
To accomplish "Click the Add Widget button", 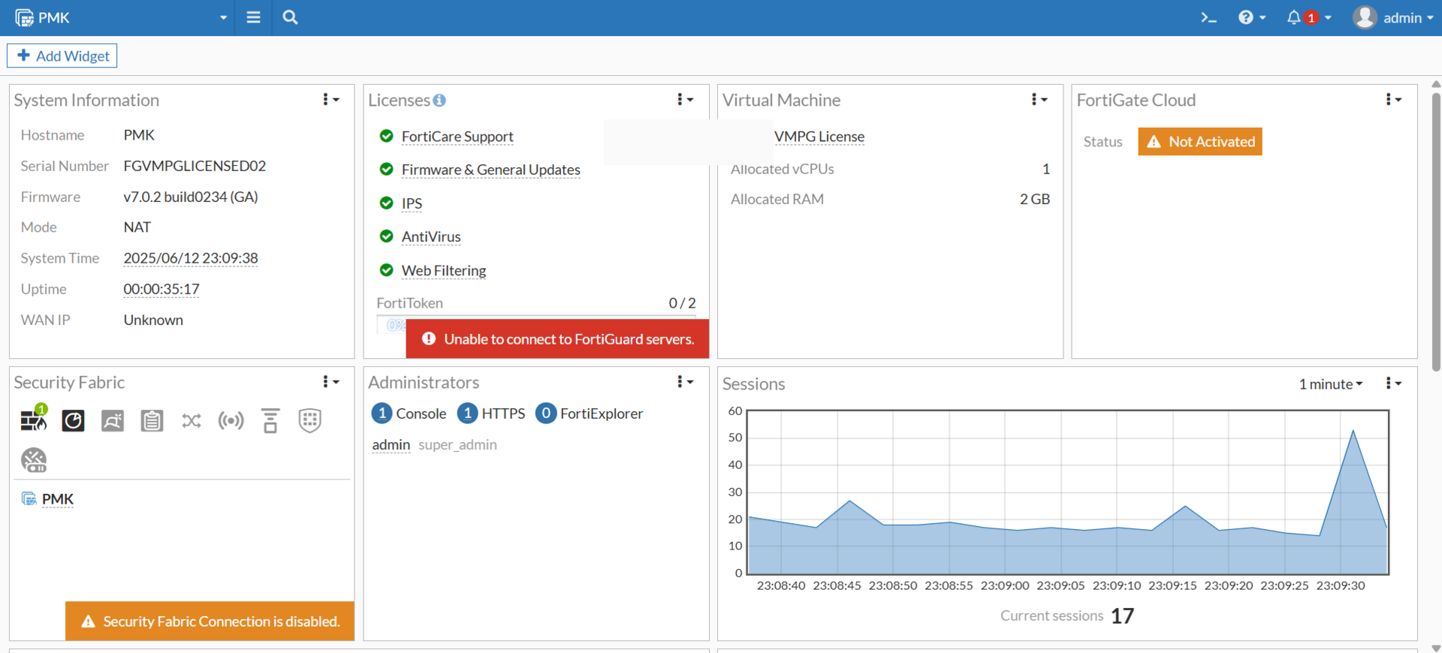I will [x=62, y=56].
